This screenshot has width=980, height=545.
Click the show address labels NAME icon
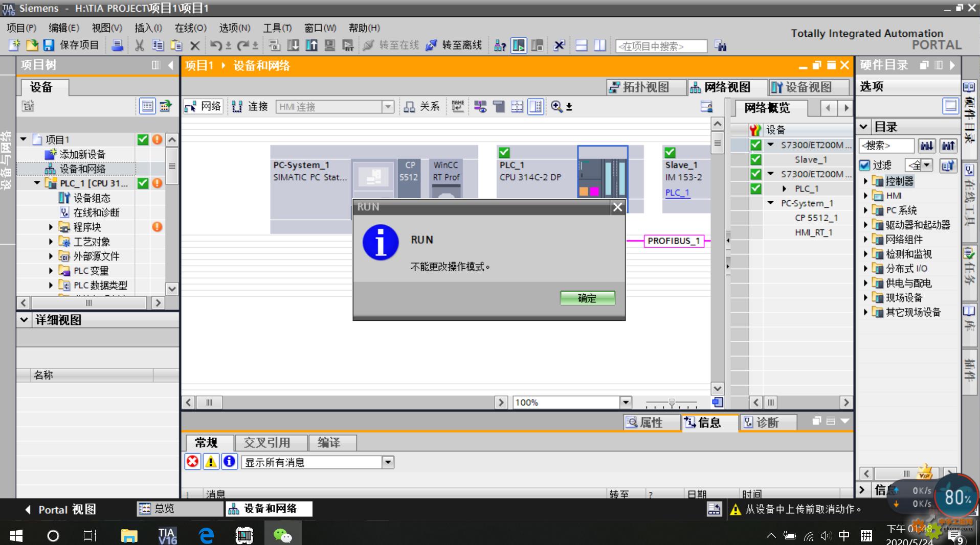458,106
